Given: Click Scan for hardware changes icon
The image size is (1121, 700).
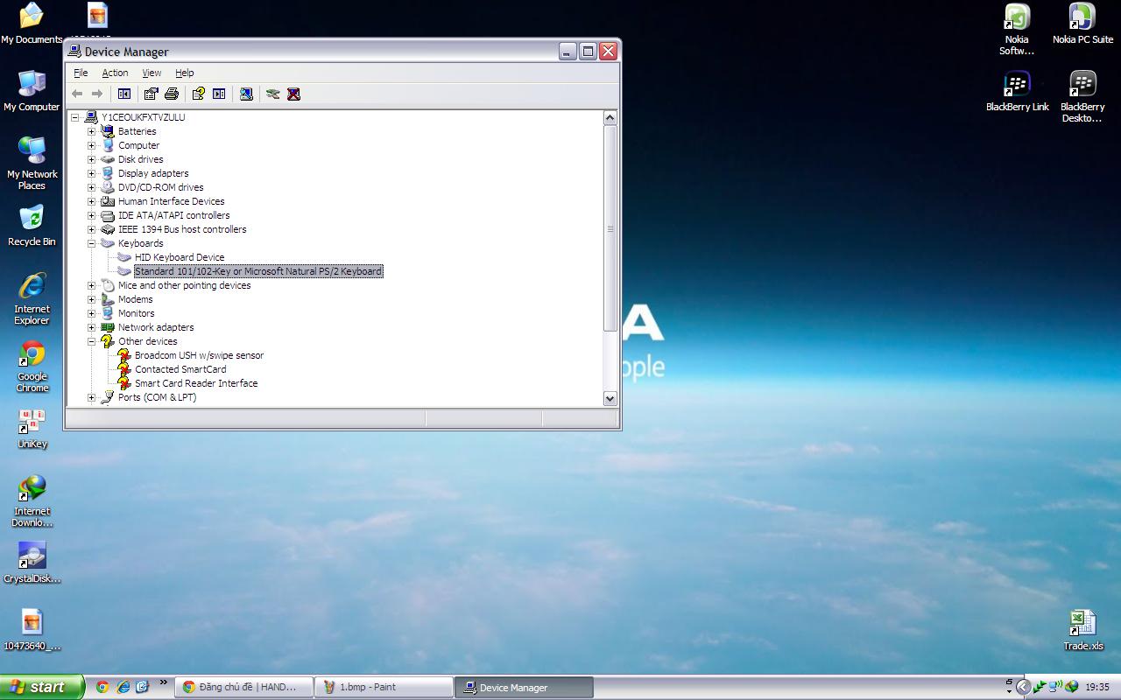Looking at the screenshot, I should (246, 94).
